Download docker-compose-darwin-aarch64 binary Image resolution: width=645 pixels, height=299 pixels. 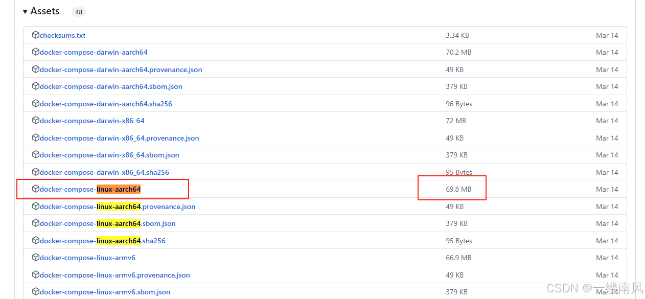pyautogui.click(x=94, y=52)
